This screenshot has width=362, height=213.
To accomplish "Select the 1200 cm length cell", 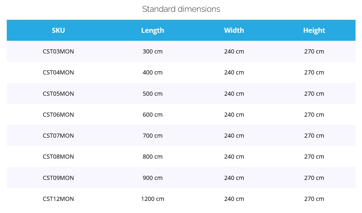I will pyautogui.click(x=153, y=199).
